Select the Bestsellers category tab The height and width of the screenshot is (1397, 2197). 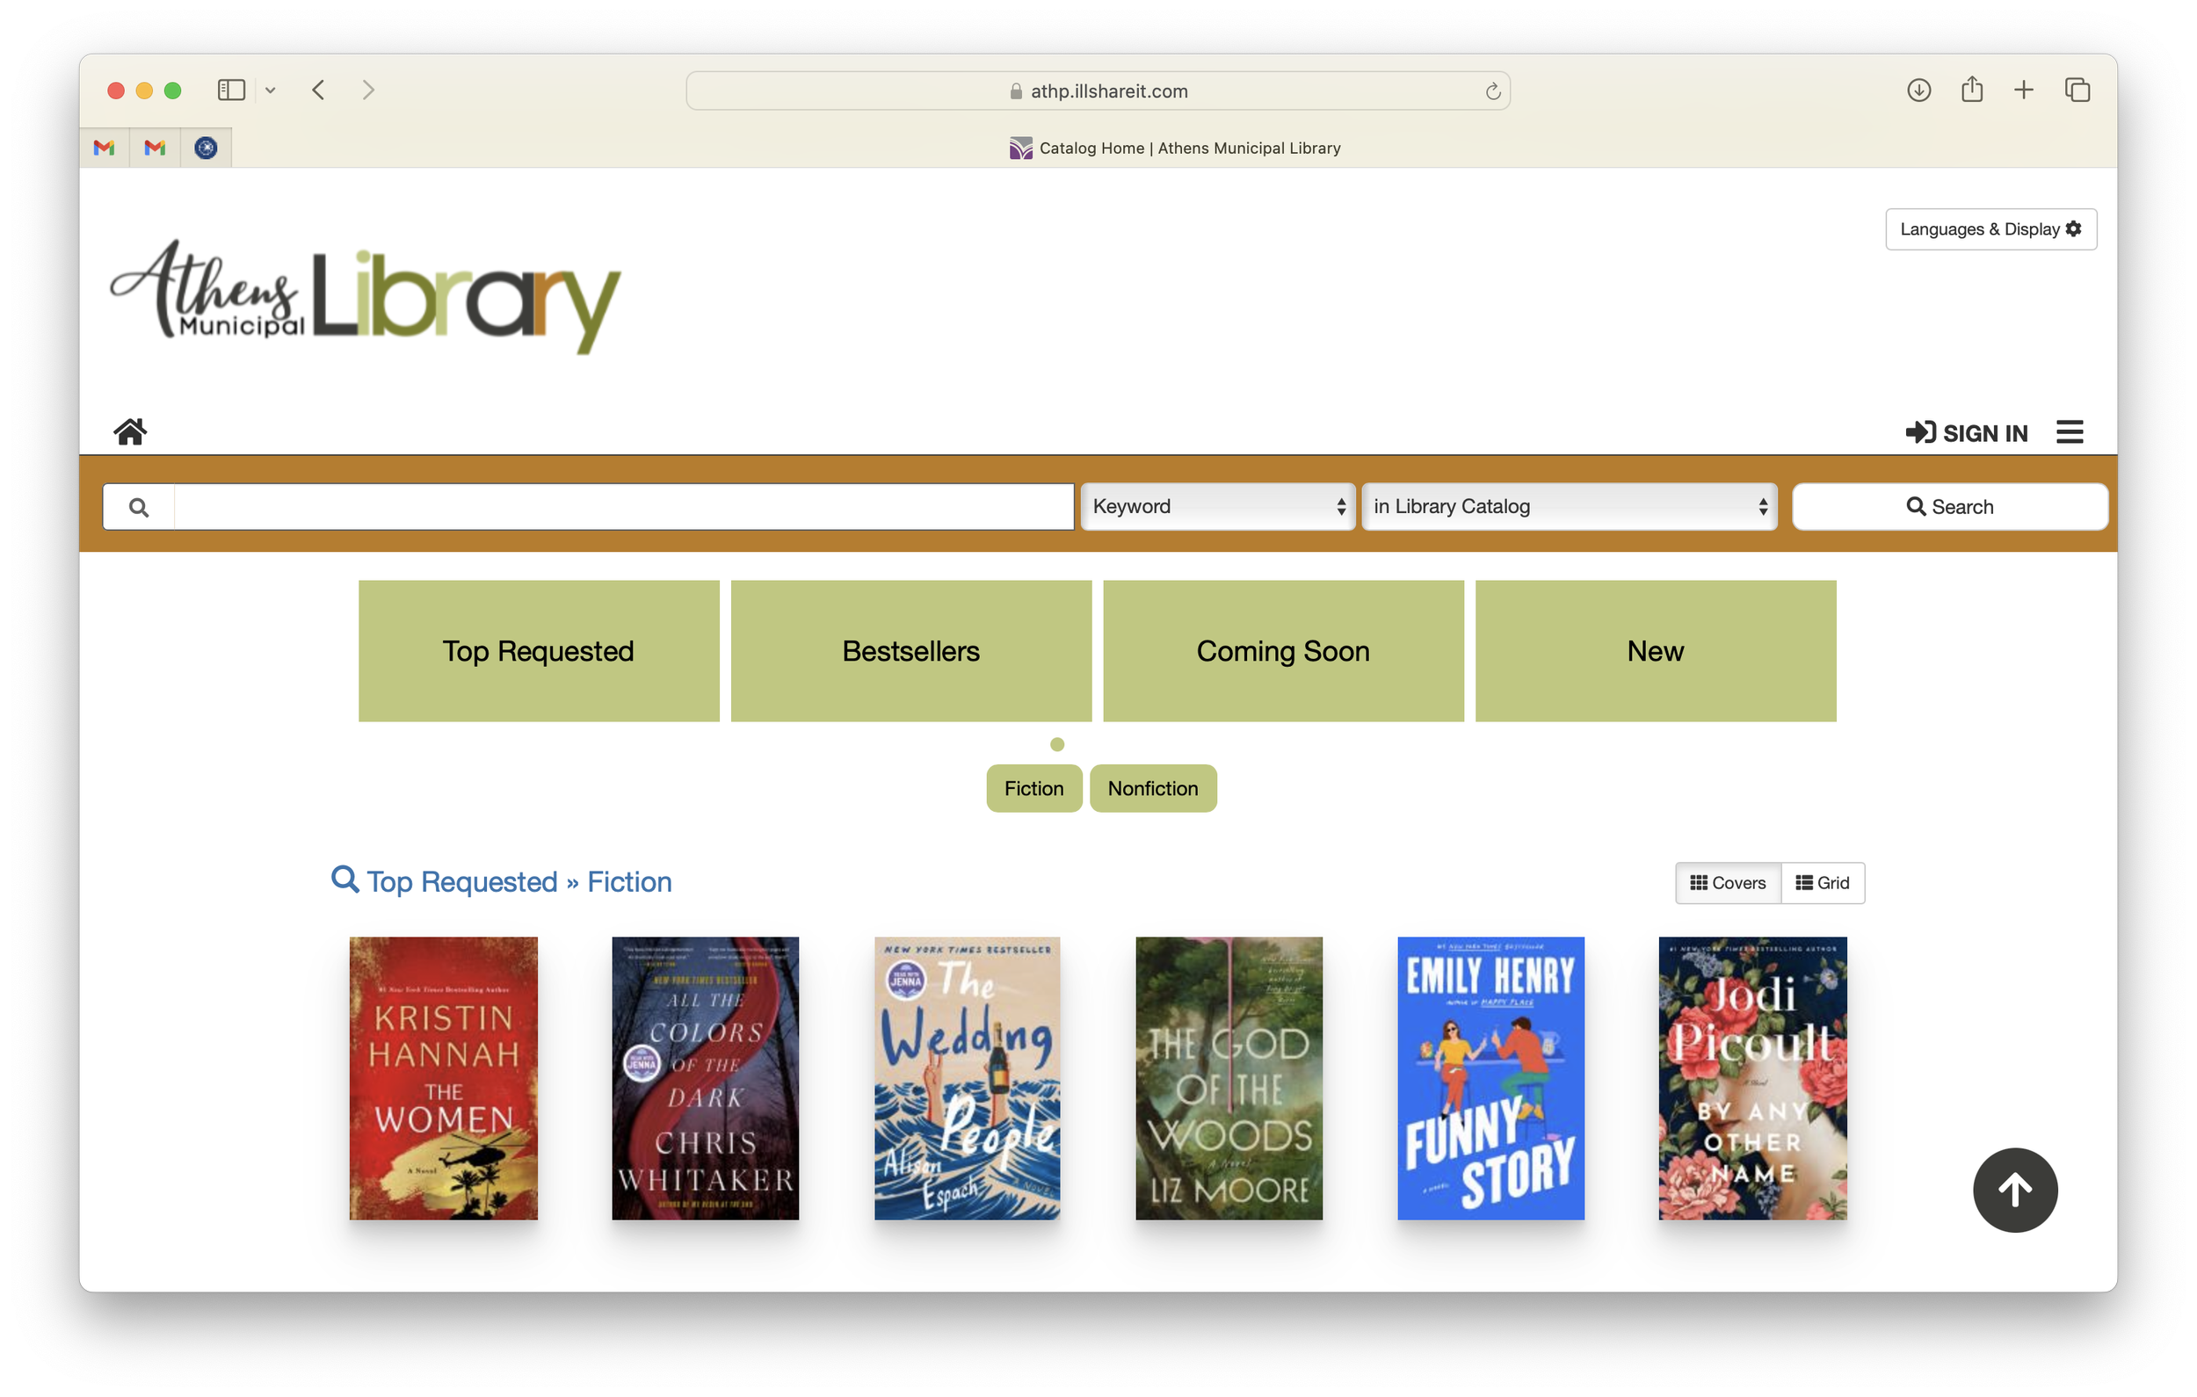[x=910, y=650]
